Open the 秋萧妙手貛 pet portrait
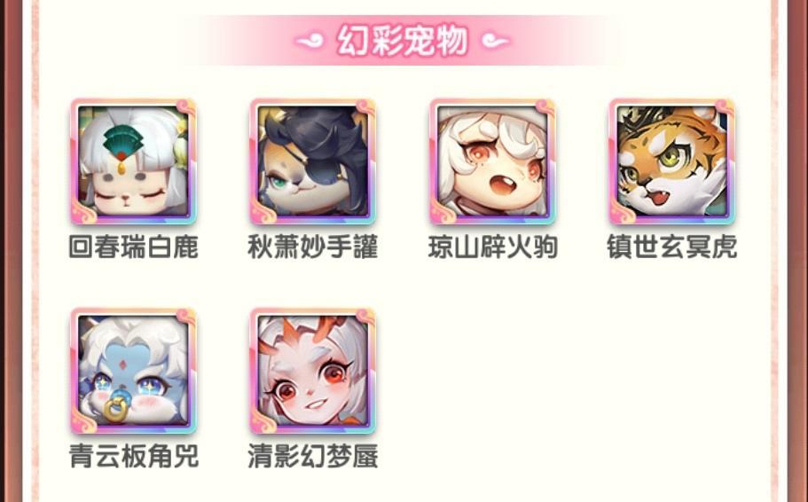Image resolution: width=808 pixels, height=502 pixels. [313, 161]
